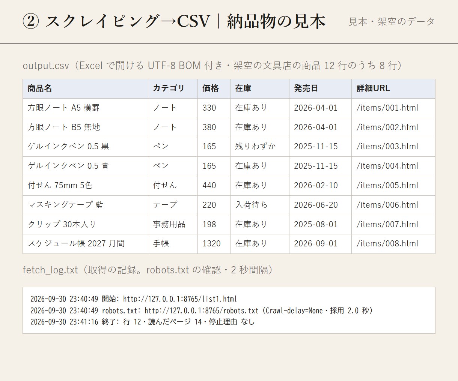Viewport: 458px width, 381px height.
Task: Click the カテゴリ column header
Action: [173, 88]
